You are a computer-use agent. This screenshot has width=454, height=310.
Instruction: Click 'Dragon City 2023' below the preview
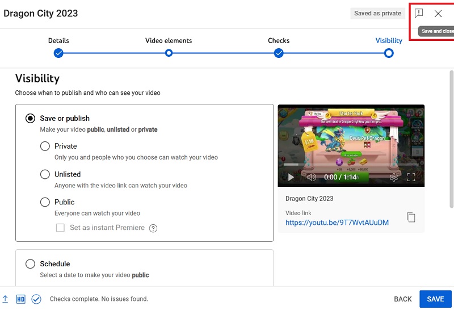point(309,199)
